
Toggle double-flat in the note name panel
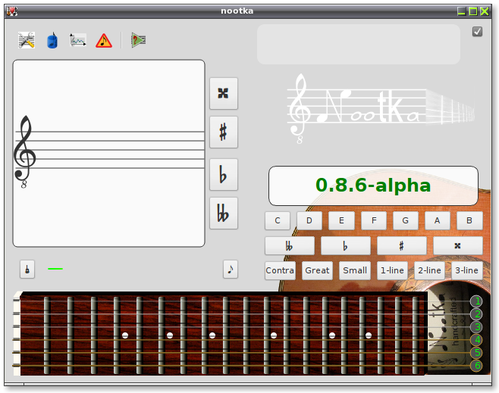290,245
